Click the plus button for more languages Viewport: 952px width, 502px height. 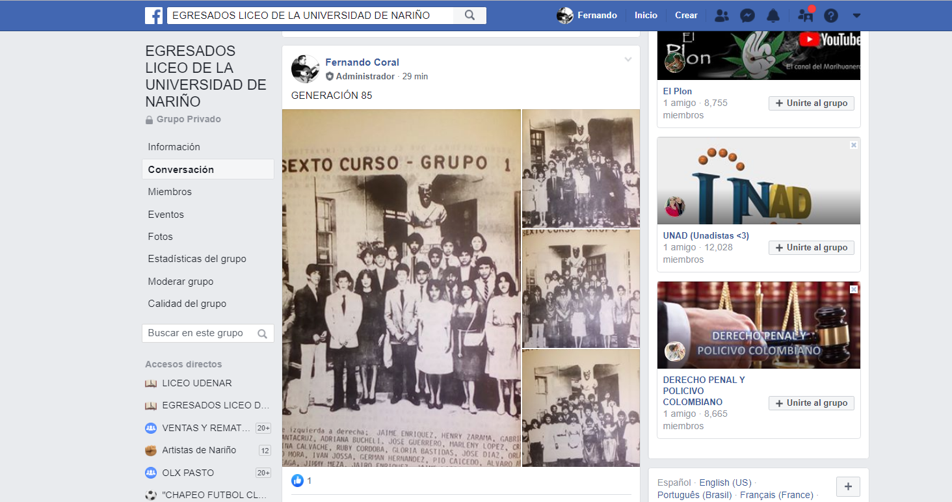(848, 486)
